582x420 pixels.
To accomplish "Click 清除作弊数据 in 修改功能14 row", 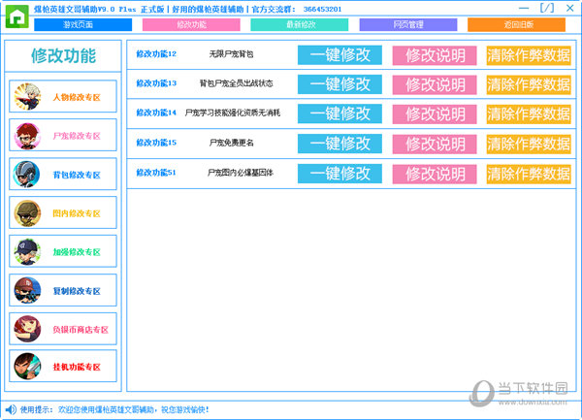I will point(529,114).
